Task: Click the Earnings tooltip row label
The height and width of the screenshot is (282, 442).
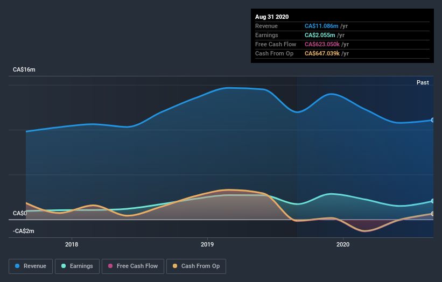Action: [266, 35]
